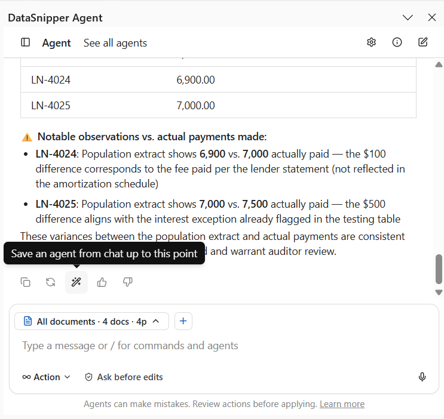Give thumbs up feedback
Image resolution: width=444 pixels, height=419 pixels.
[x=102, y=282]
